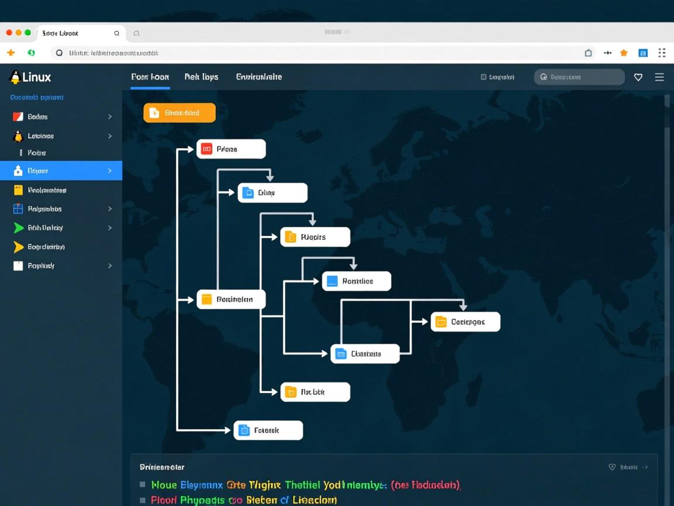Switch to the second header tab
674x506 pixels.
pos(201,77)
